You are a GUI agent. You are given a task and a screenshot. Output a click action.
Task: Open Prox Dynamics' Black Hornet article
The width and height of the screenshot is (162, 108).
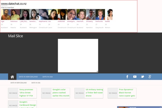click(127, 93)
